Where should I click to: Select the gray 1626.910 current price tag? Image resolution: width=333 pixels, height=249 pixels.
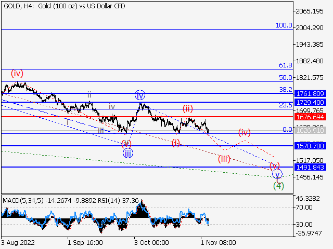tap(310, 130)
